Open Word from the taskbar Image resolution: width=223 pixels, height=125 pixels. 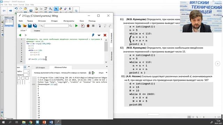pos(51,122)
